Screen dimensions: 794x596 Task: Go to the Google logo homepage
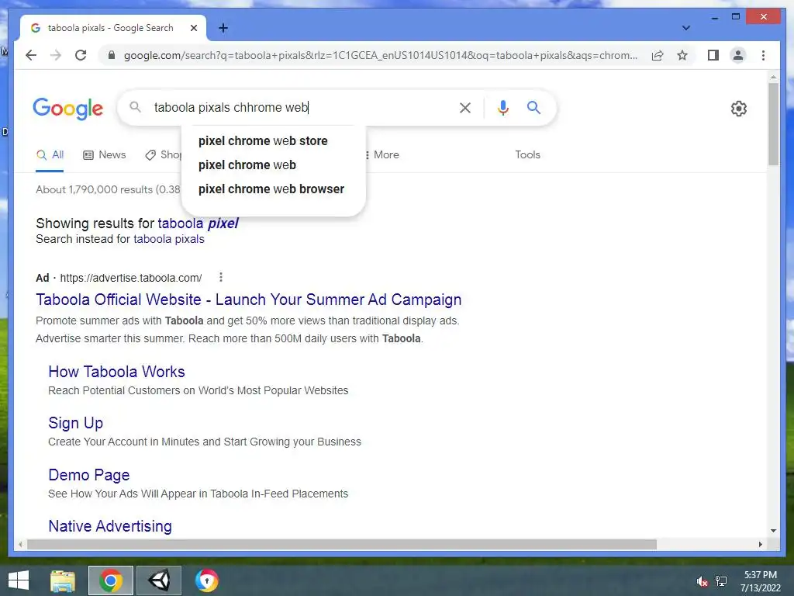[x=68, y=109]
